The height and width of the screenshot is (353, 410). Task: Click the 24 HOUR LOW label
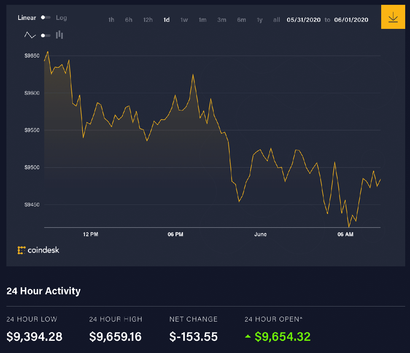tap(32, 319)
